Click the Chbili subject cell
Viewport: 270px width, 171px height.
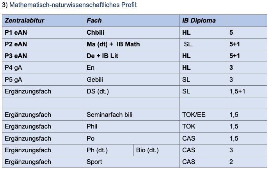pos(132,32)
